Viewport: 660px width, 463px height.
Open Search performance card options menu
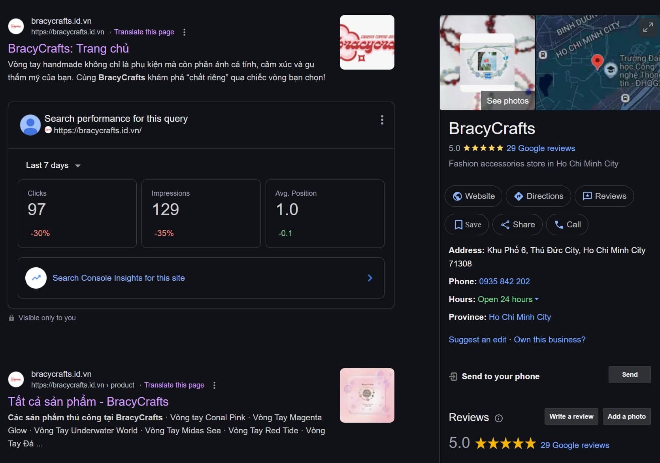tap(382, 120)
